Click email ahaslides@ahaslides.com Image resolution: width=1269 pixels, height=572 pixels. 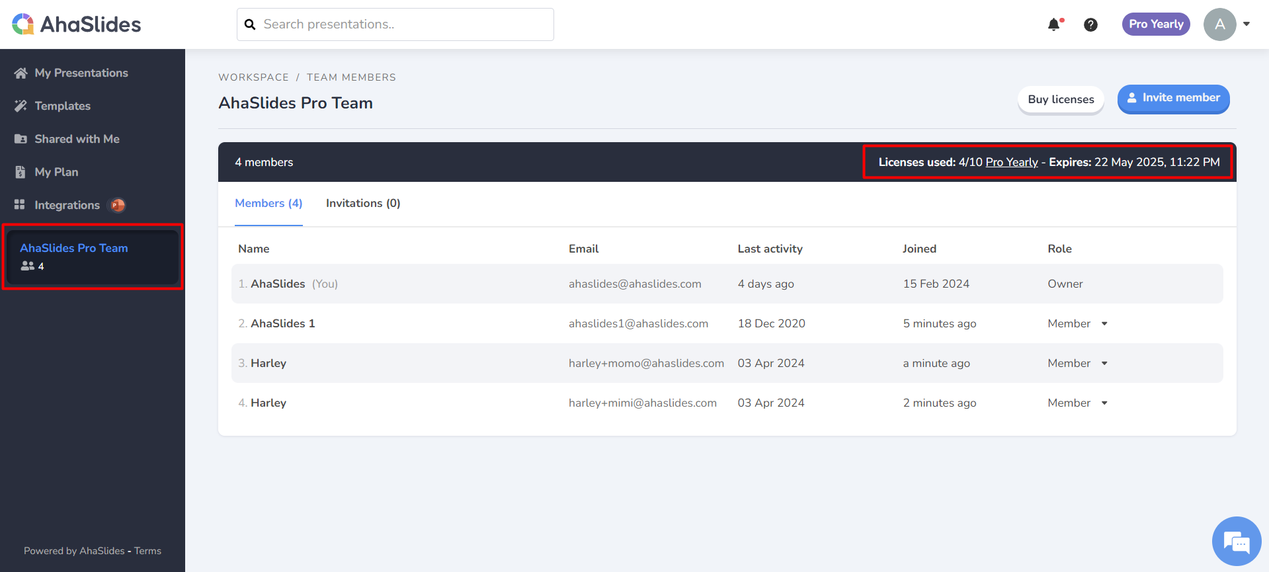pos(635,284)
